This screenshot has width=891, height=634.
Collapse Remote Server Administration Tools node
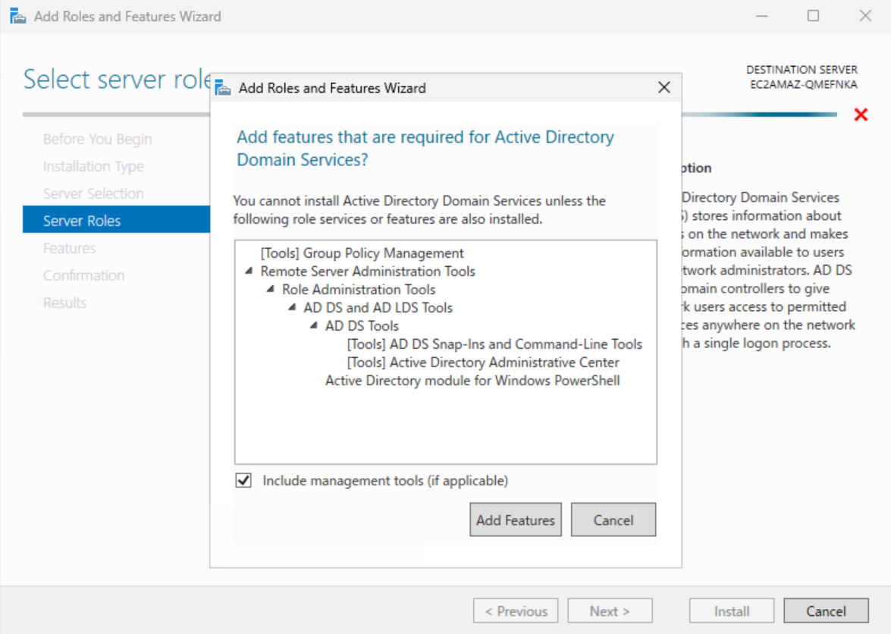249,271
